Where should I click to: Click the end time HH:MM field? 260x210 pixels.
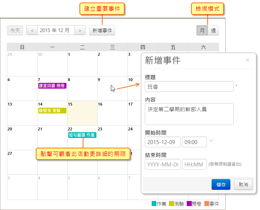point(194,164)
